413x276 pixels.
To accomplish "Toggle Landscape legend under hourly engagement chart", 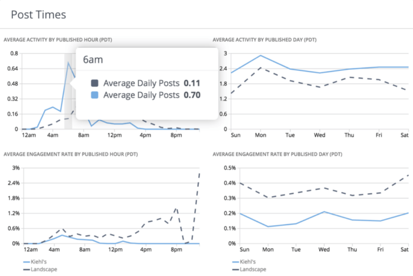I will pyautogui.click(x=40, y=269).
